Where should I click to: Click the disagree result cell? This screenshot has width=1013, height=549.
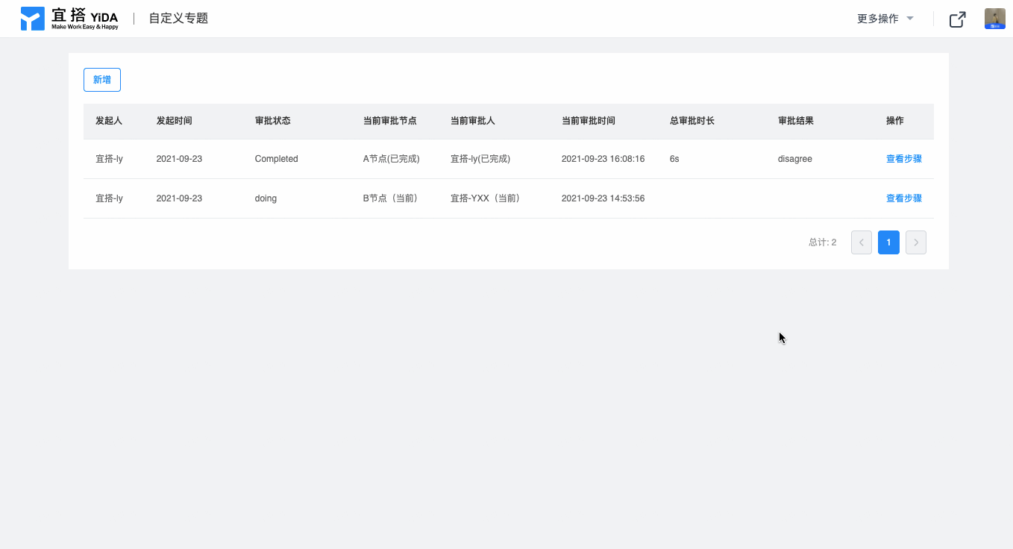click(794, 159)
